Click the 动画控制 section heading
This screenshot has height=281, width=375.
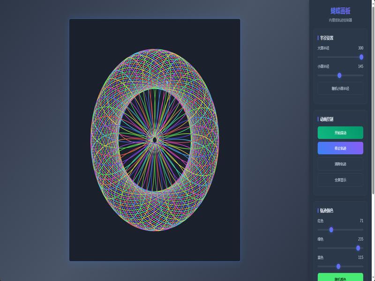tap(326, 119)
